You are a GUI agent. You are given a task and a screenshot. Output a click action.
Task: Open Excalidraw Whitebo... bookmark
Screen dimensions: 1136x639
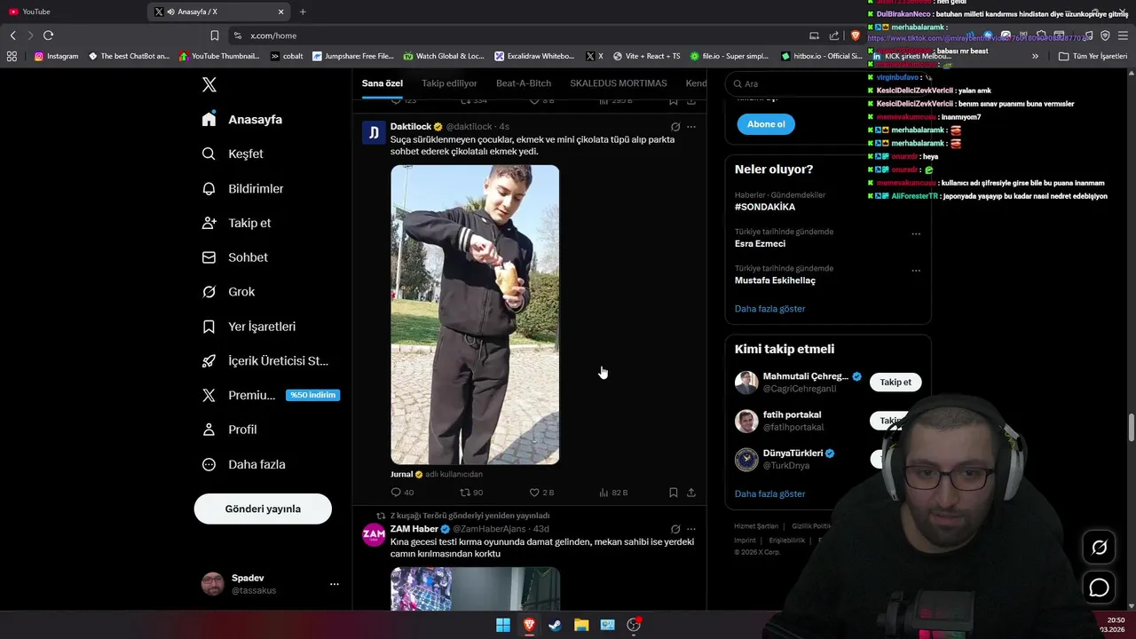point(534,56)
